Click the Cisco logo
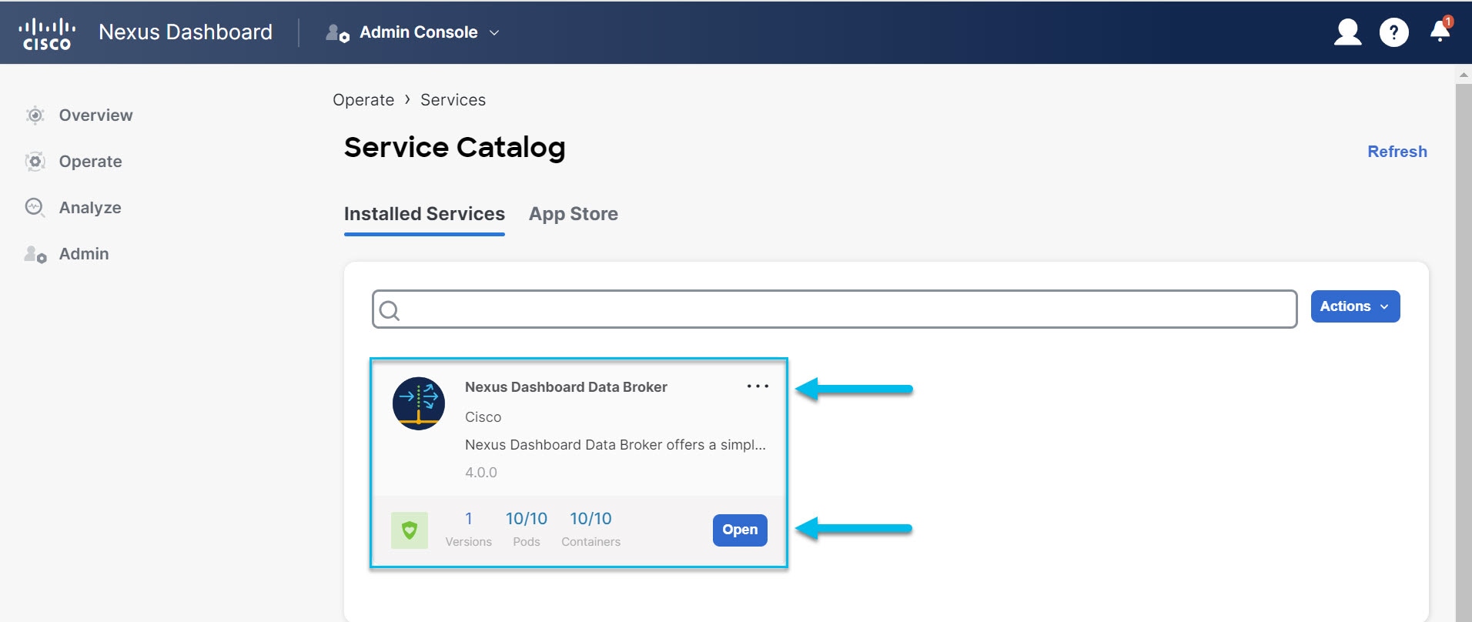Screen dimensions: 1472x622 47,34
